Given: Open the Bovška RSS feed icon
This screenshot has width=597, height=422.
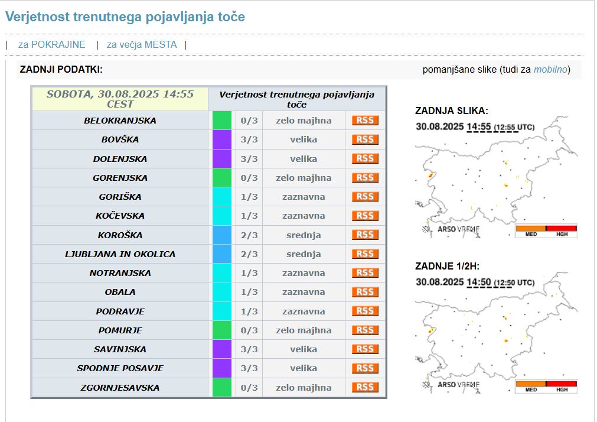Looking at the screenshot, I should [x=365, y=139].
